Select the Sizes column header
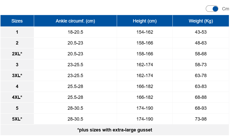This screenshot has height=137, width=233. (x=17, y=21)
